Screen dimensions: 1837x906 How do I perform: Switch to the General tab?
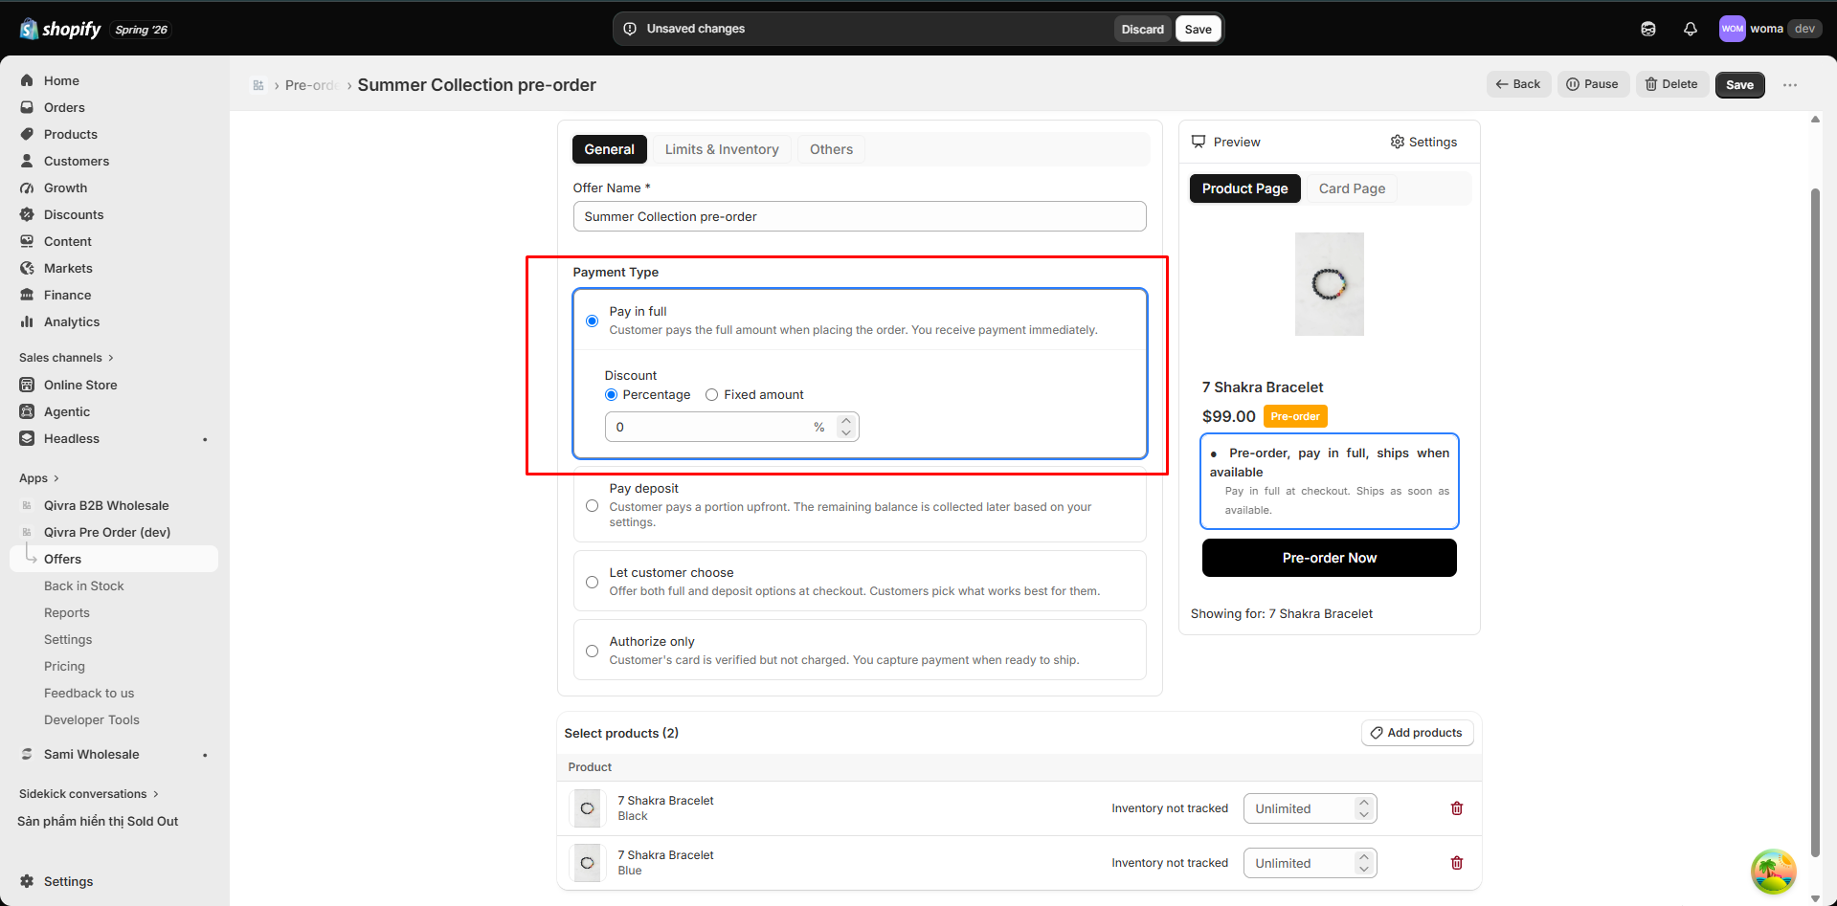tap(609, 149)
